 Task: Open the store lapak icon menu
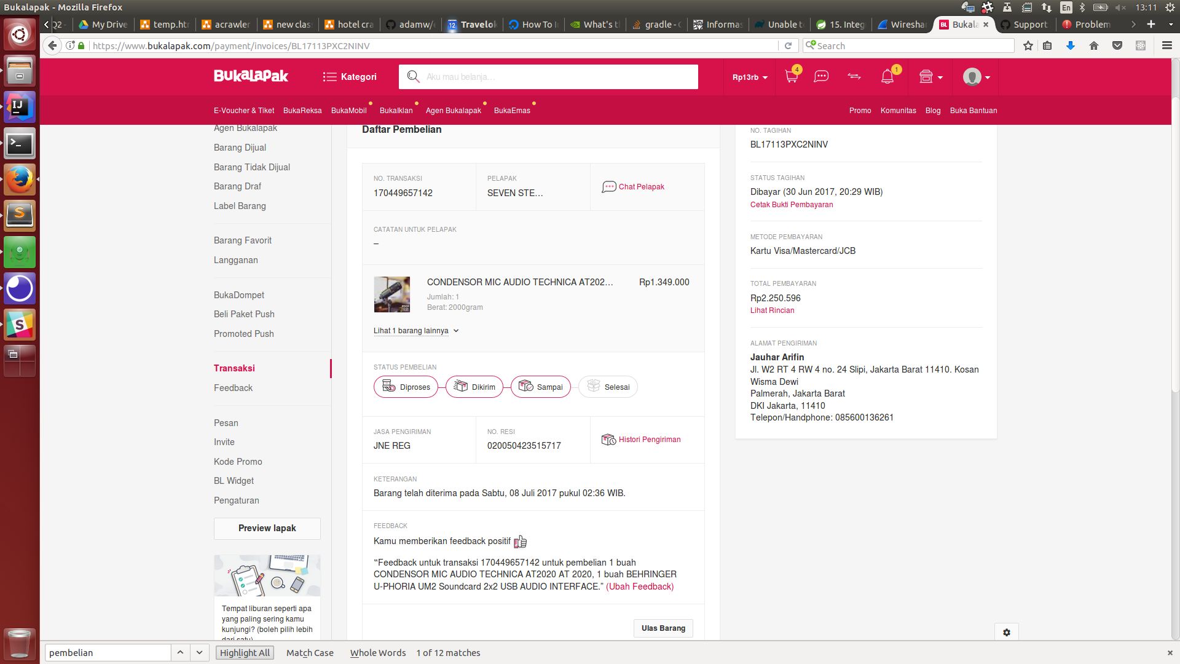(x=930, y=77)
